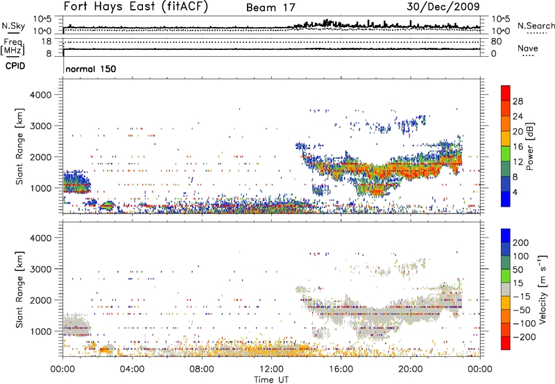The height and width of the screenshot is (384, 555).
Task: Click the '3000' tick of the velocity panel
Action: [41, 269]
